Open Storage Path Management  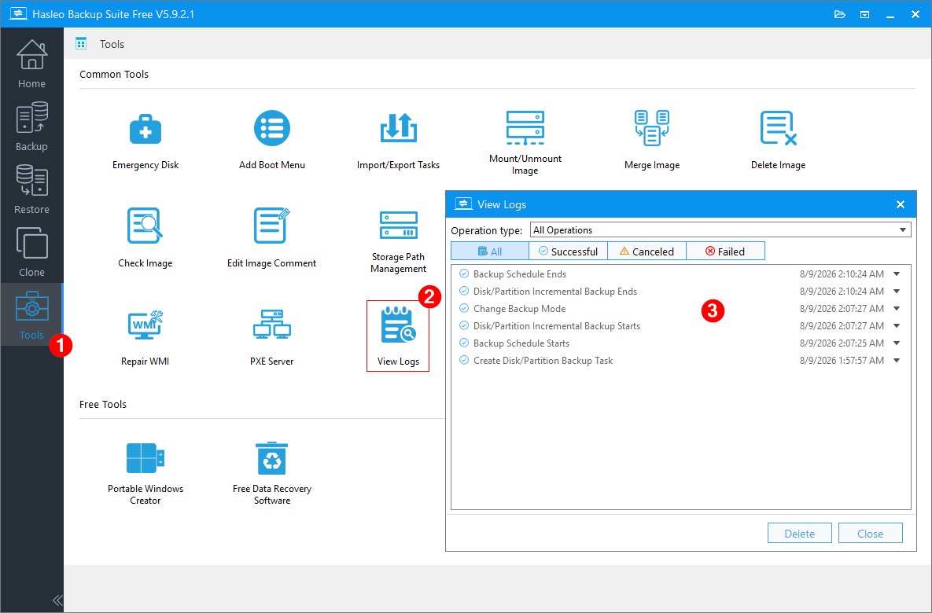tap(398, 240)
